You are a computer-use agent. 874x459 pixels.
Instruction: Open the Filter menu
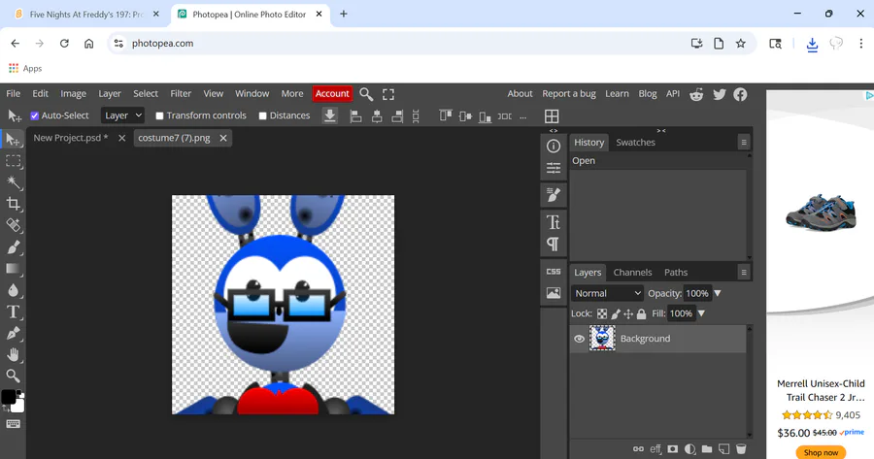[181, 93]
